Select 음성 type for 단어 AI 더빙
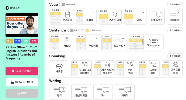Image resolution: width=186 pixels, height=100 pixels. point(103,22)
